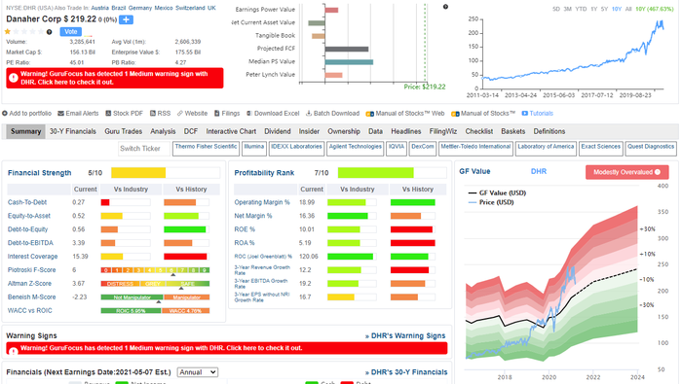Click the warning exclamation icon in top red banner
682x384 pixels.
coord(14,78)
